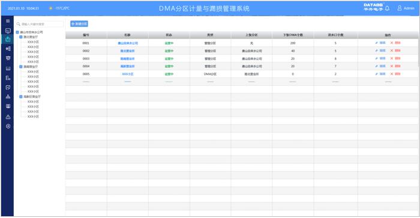Click the org-chart hierarchy sidebar icon
The image size is (420, 218).
(x=8, y=97)
